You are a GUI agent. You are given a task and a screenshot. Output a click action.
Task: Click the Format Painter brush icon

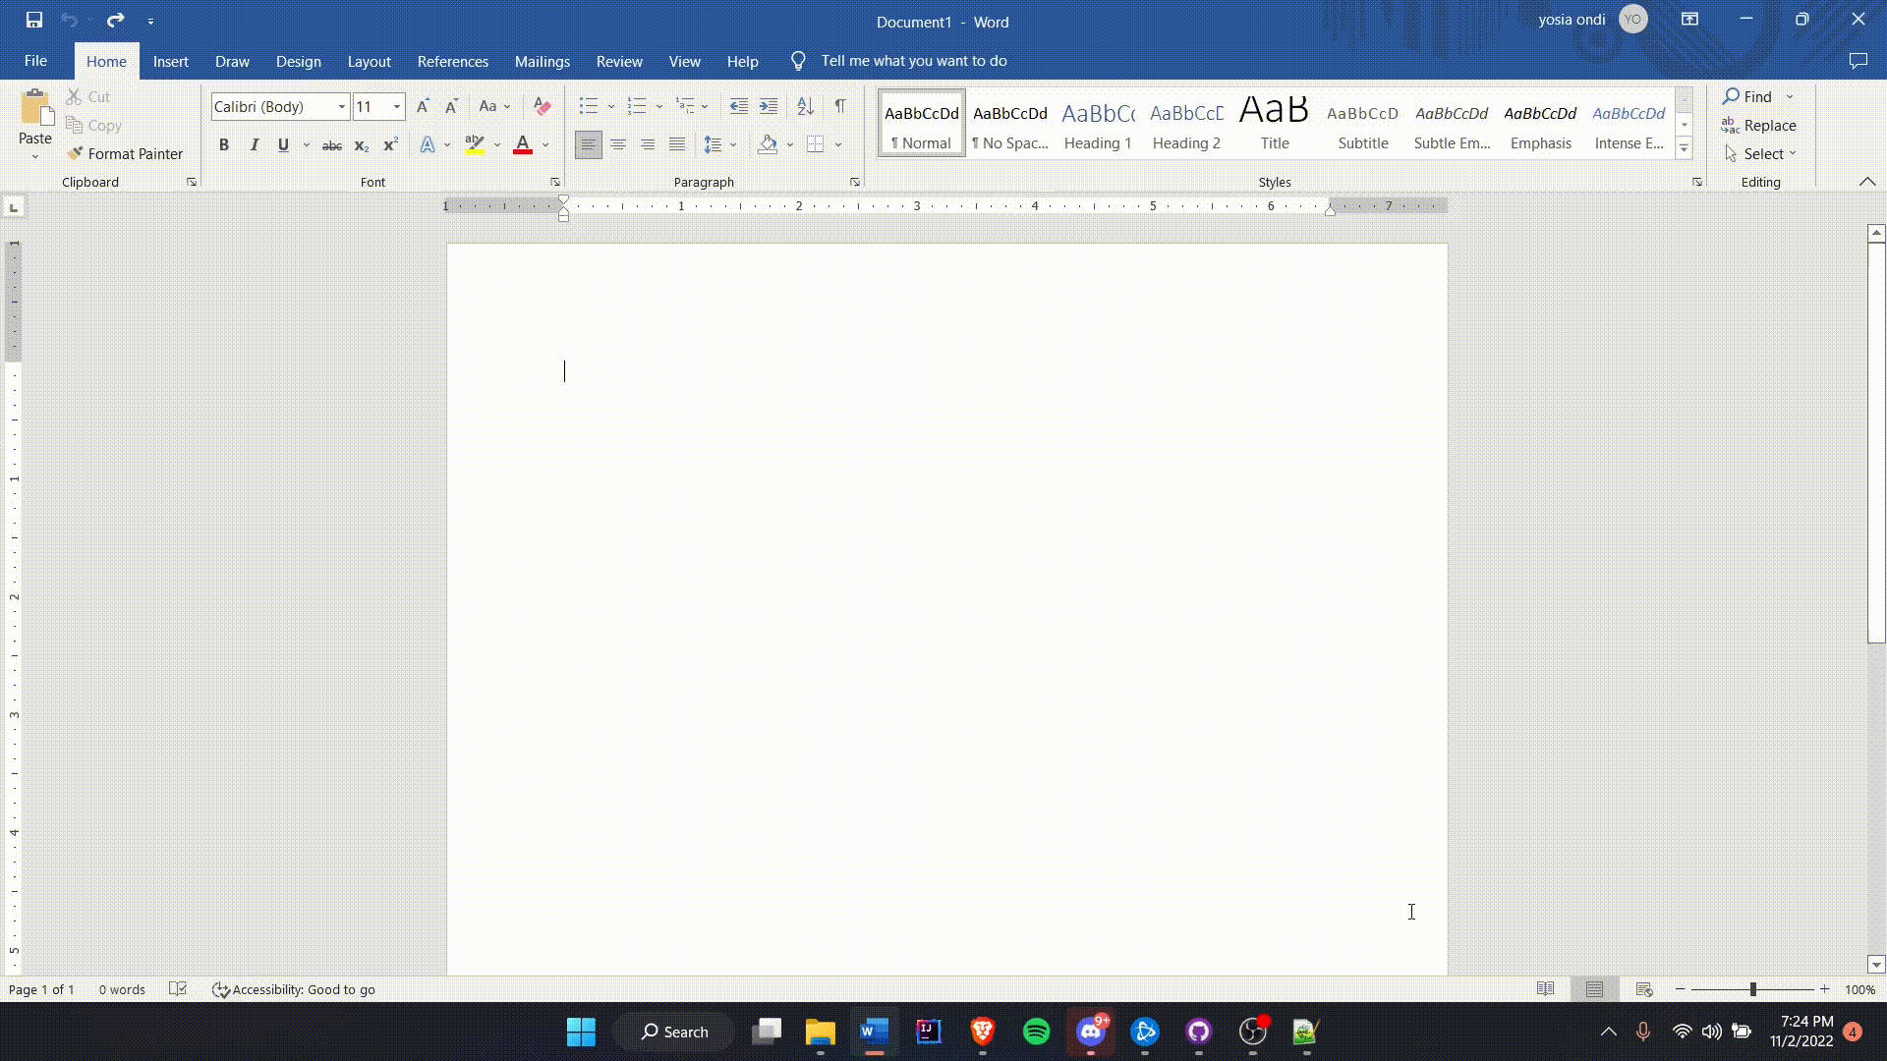(75, 153)
